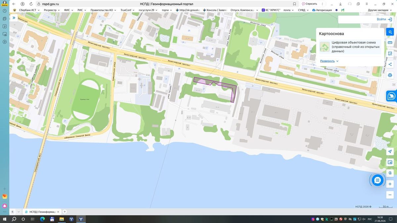
Task: Open the map layers (Картооснова) tool
Action: 390,32
